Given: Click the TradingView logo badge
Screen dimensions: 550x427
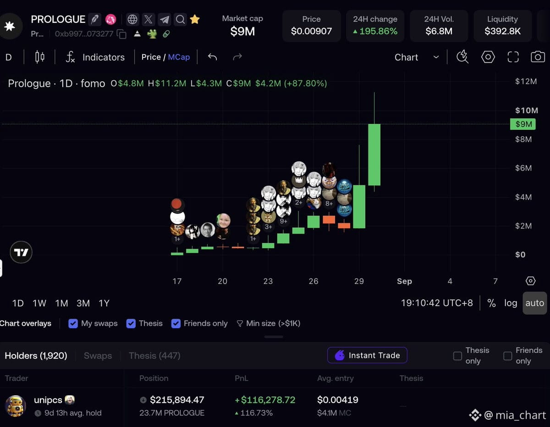Looking at the screenshot, I should [x=21, y=252].
